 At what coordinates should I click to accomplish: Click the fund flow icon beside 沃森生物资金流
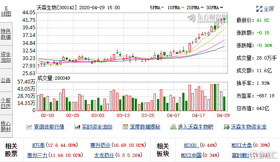227,127
